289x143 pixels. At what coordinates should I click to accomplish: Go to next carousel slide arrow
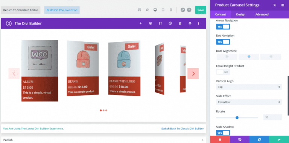pyautogui.click(x=193, y=73)
